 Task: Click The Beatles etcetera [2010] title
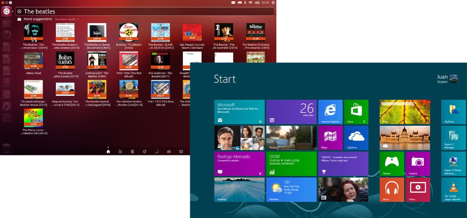(x=65, y=46)
